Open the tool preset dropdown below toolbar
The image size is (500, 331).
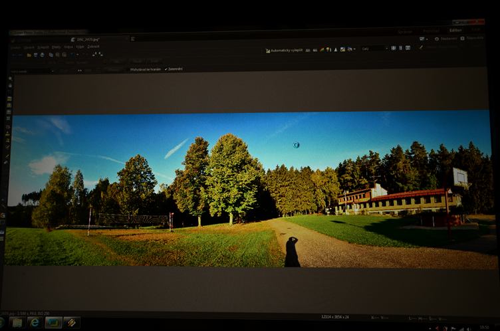[32, 71]
